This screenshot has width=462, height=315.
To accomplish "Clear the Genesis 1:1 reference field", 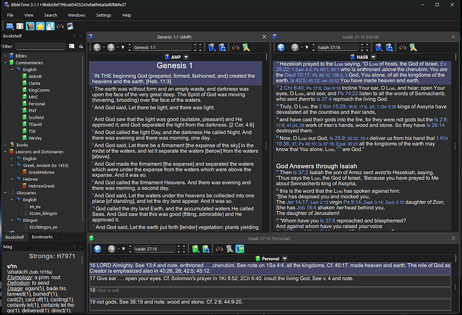I will (x=123, y=47).
